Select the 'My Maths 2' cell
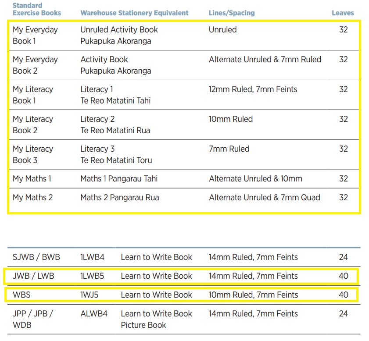 point(33,197)
